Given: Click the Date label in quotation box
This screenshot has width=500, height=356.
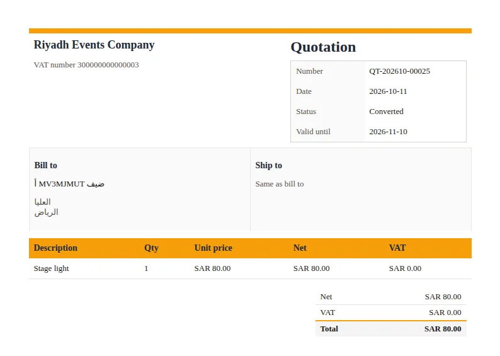Looking at the screenshot, I should [304, 91].
